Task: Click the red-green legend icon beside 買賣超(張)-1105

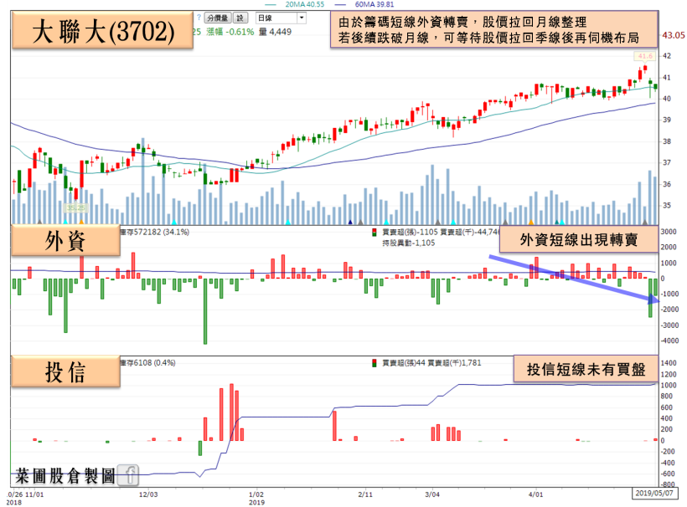Action: point(374,232)
